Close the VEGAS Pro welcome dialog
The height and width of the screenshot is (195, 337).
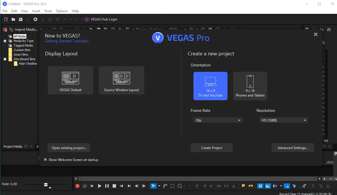pyautogui.click(x=315, y=34)
